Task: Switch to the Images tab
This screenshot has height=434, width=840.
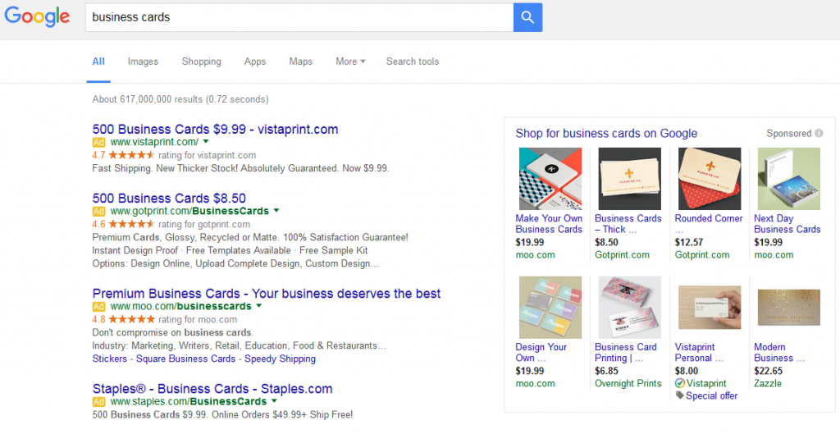Action: pos(143,62)
